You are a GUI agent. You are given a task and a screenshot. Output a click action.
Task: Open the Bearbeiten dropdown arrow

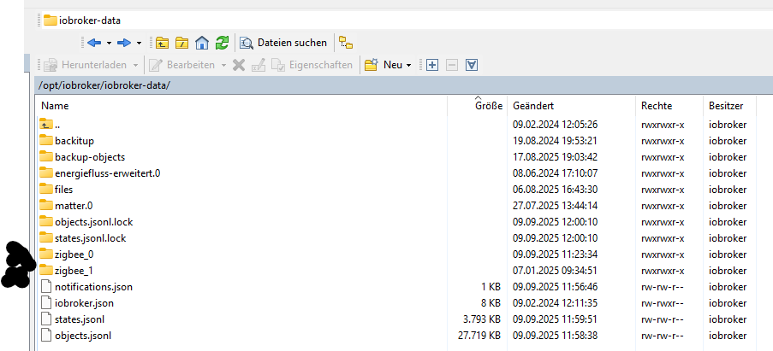(x=223, y=65)
